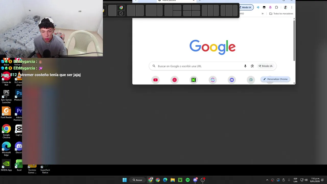Search by image with the Google Lens icon
Image resolution: width=327 pixels, height=184 pixels.
click(x=252, y=66)
